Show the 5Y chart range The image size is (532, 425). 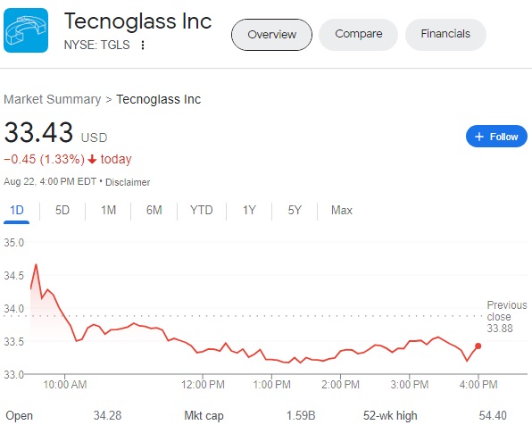point(295,211)
